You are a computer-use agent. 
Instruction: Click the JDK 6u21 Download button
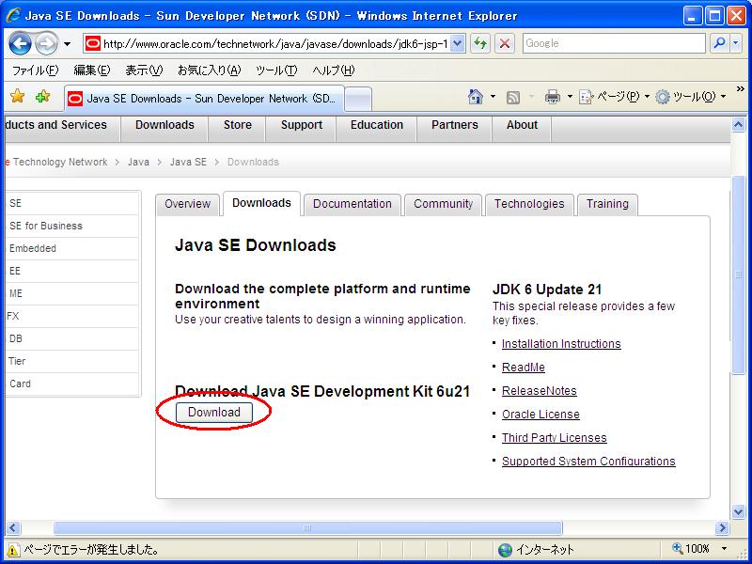pyautogui.click(x=214, y=413)
